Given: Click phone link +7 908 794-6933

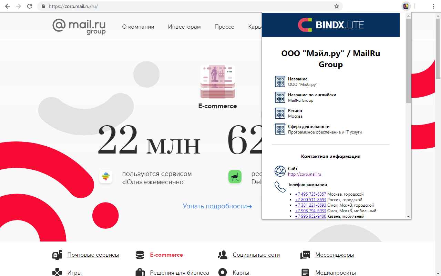Looking at the screenshot, I should [310, 211].
